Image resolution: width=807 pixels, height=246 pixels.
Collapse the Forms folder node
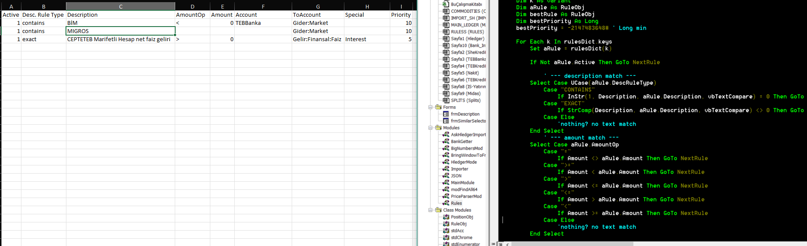pyautogui.click(x=430, y=107)
